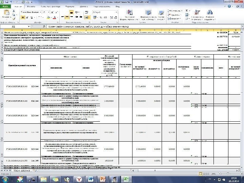Decrease indent of cell contents
This screenshot has width=244, height=183.
(x=77, y=17)
